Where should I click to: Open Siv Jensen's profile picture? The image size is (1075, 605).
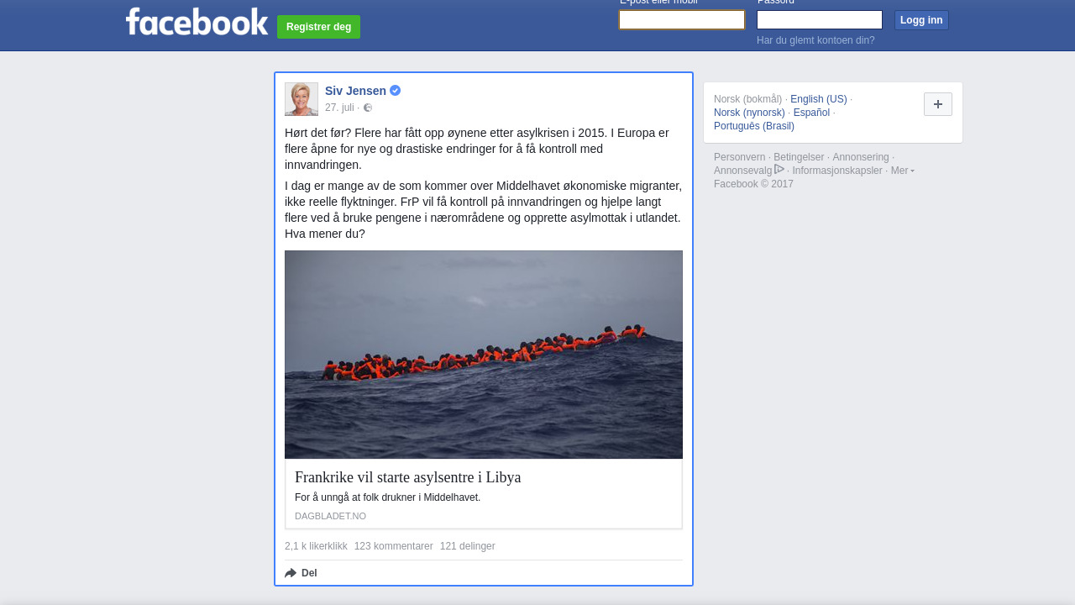pyautogui.click(x=302, y=99)
